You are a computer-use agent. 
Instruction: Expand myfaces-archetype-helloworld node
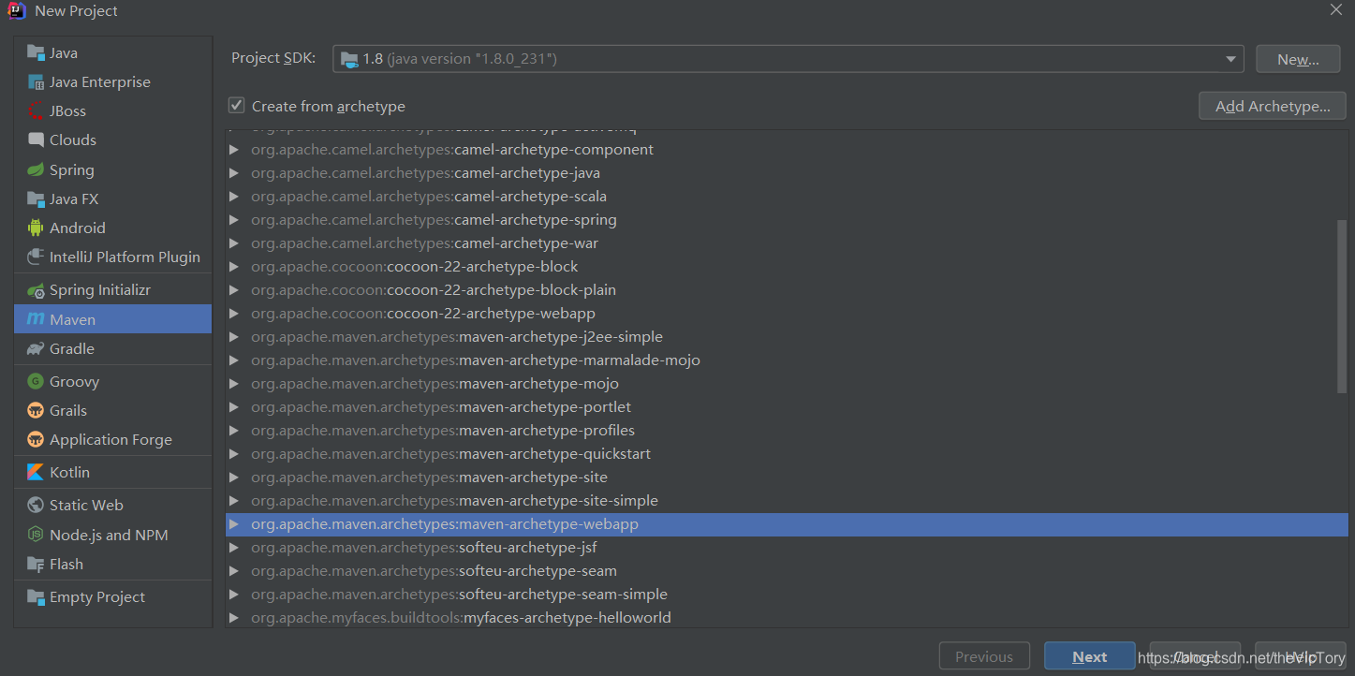tap(233, 618)
